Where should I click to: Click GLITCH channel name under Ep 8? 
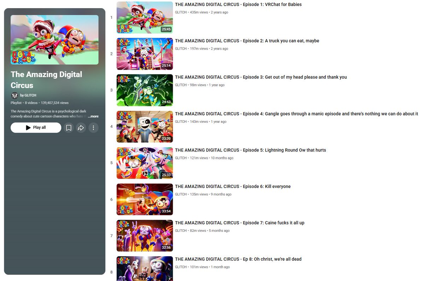pyautogui.click(x=181, y=267)
